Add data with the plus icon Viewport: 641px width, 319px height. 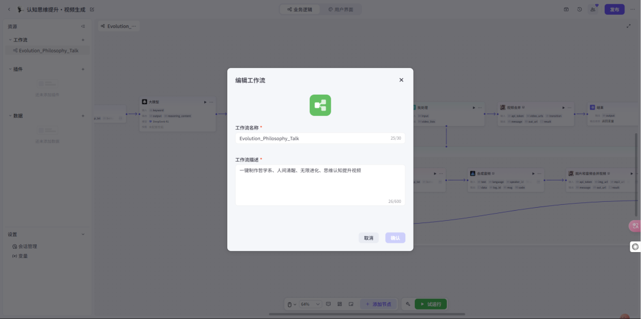pos(83,115)
